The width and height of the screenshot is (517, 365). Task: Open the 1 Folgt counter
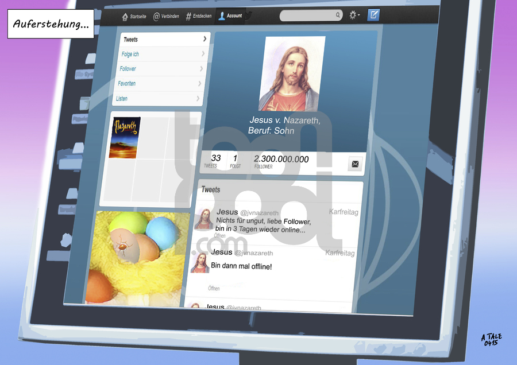click(x=235, y=161)
